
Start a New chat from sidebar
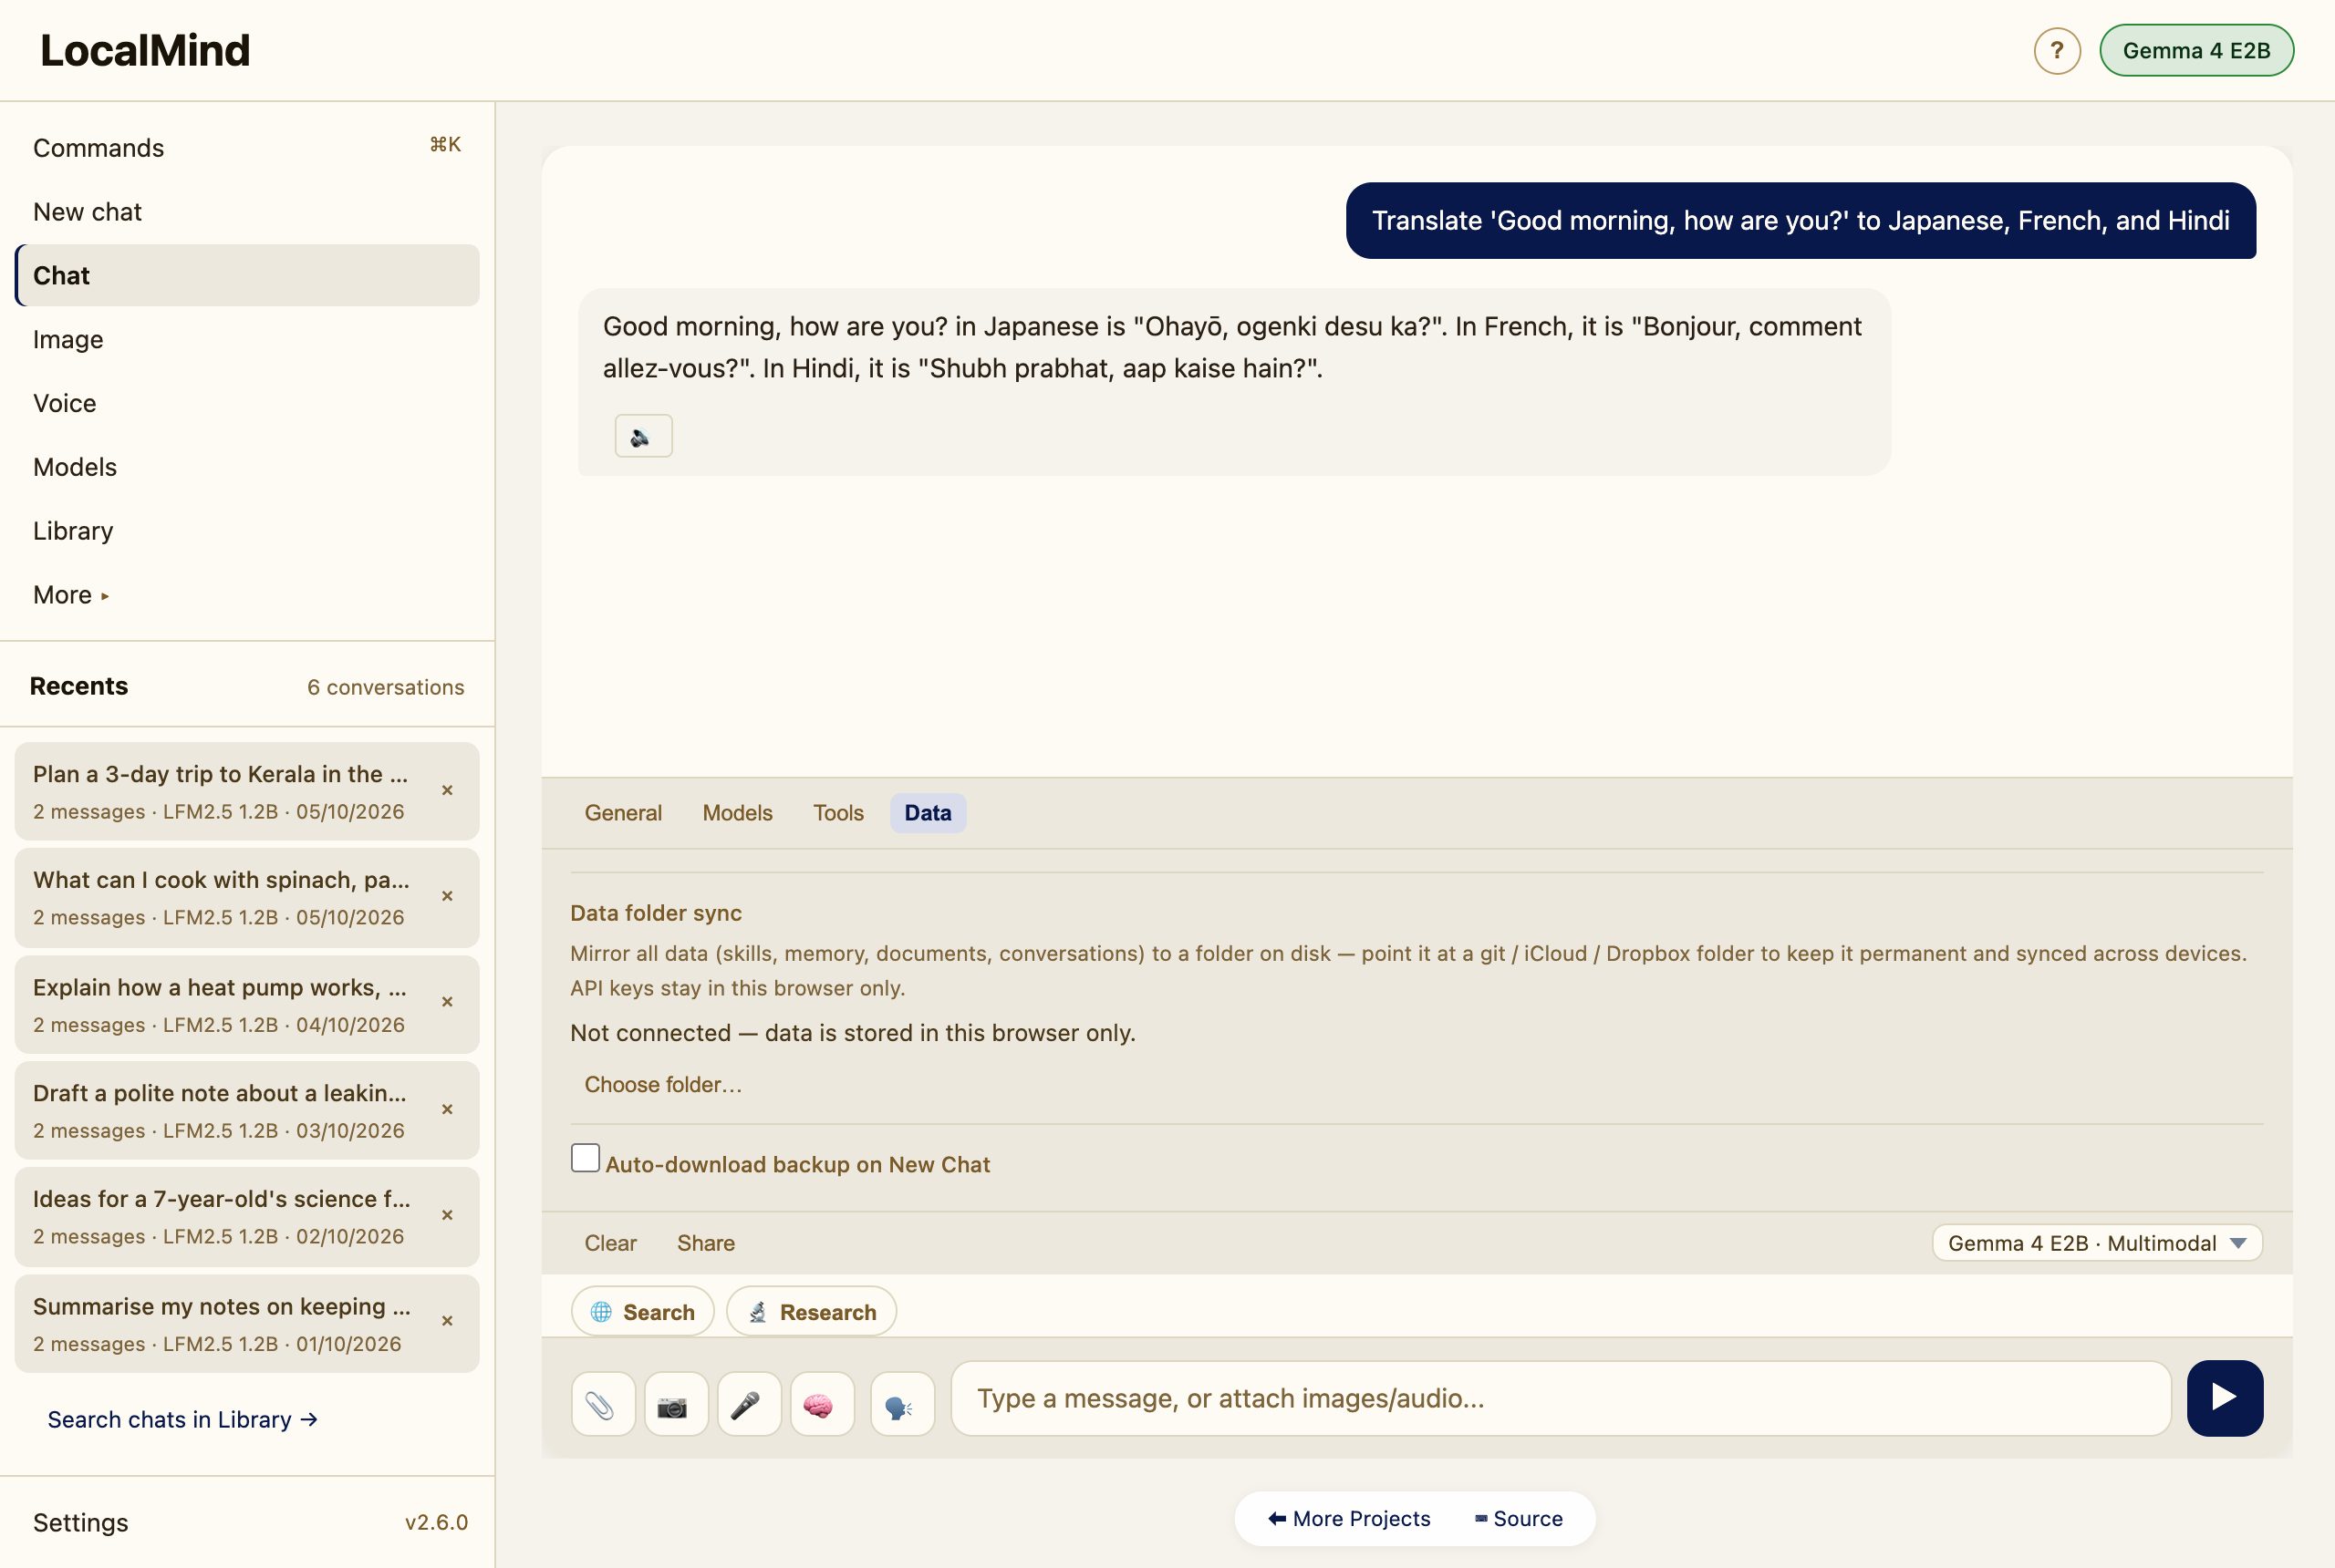coord(247,212)
